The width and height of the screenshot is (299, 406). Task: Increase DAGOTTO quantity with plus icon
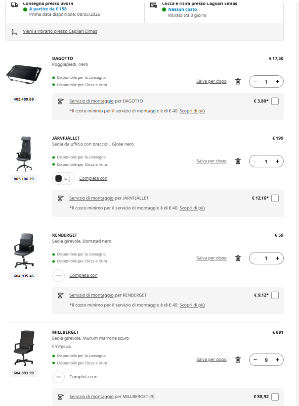click(x=277, y=82)
